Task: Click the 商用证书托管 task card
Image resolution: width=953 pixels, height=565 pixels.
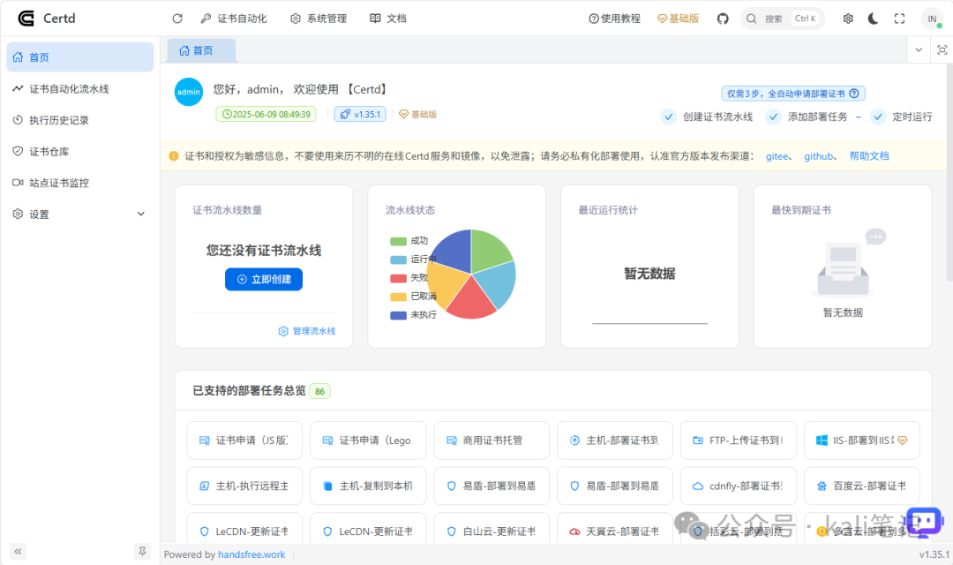Action: pos(492,441)
